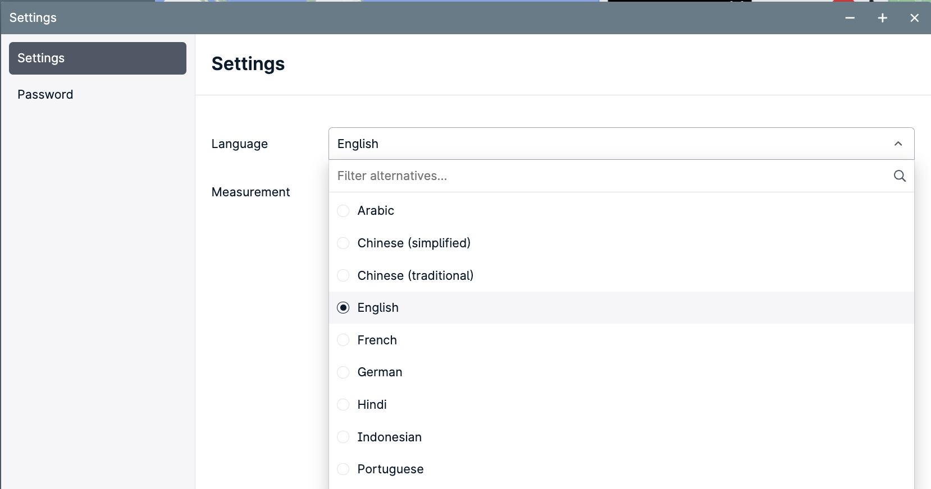Click the Measurement field label
The width and height of the screenshot is (931, 489).
click(251, 192)
